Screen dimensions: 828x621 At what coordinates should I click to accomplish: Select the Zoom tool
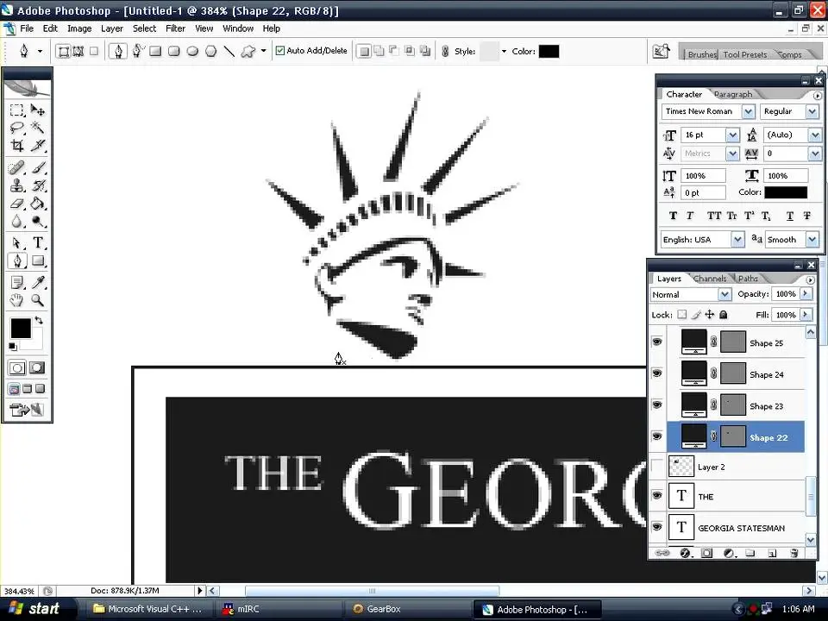[37, 300]
